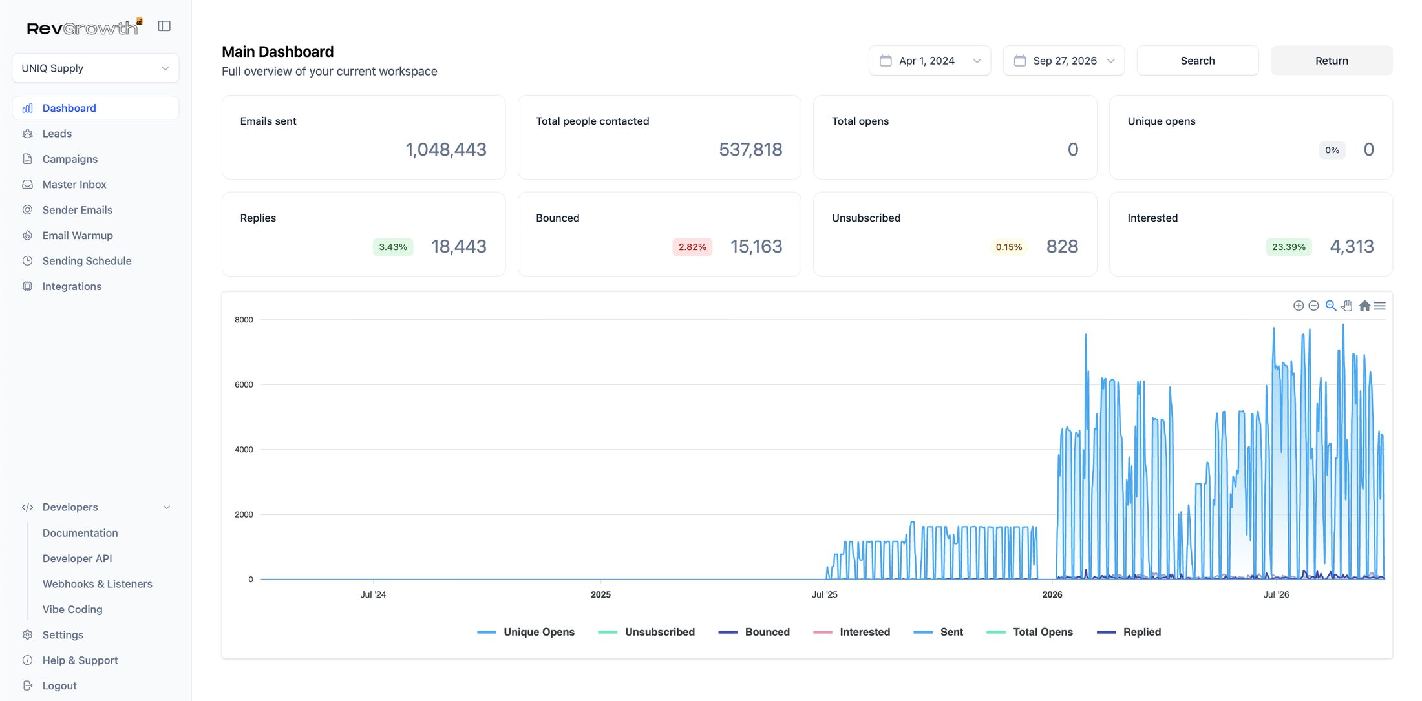Viewport: 1422px width, 701px height.
Task: Click Help & Support link
Action: point(80,660)
